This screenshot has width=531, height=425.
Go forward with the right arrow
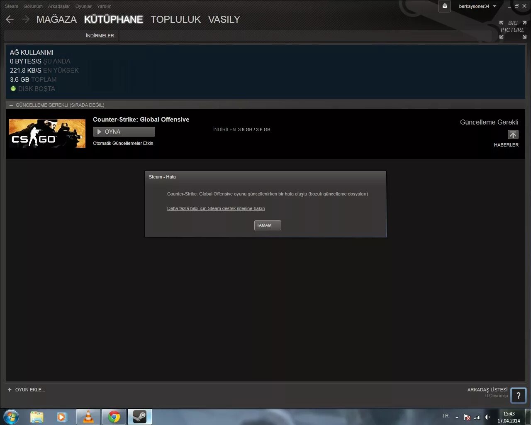click(x=26, y=20)
